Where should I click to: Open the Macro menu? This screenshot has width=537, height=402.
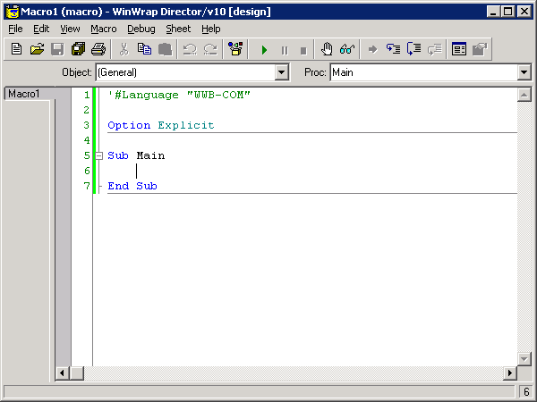[103, 29]
